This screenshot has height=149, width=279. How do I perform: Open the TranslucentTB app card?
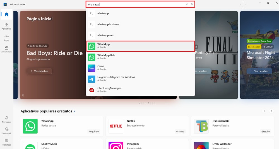tap(233, 126)
